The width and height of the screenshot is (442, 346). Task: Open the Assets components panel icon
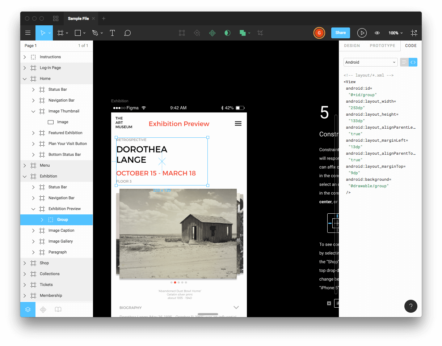pyautogui.click(x=43, y=309)
